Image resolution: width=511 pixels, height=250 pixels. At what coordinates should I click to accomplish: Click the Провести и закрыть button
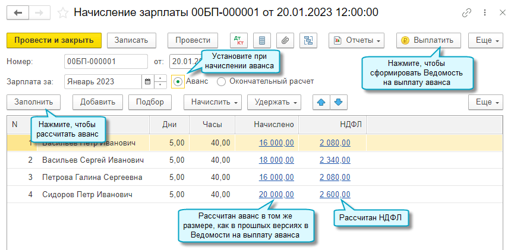54,40
